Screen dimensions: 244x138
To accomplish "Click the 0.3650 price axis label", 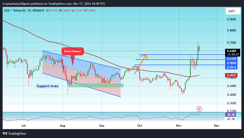I will [x=231, y=103].
